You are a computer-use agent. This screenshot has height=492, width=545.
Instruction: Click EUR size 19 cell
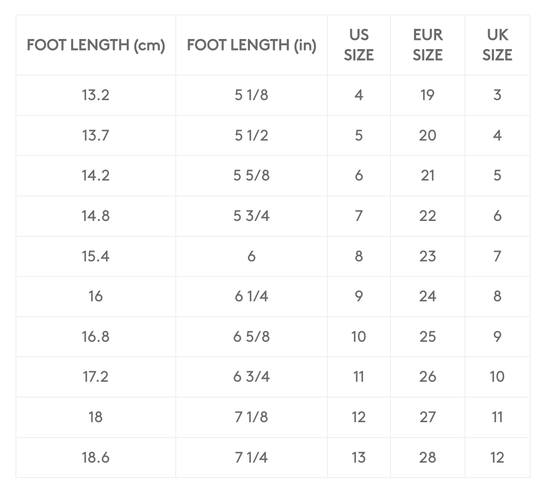428,95
